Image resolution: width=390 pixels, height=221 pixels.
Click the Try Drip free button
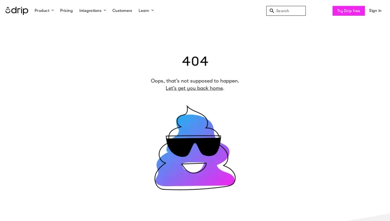(x=349, y=11)
